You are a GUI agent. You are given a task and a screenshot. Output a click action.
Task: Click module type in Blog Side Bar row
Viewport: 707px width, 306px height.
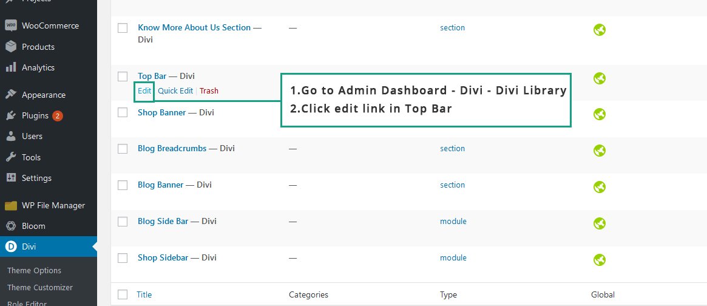point(453,222)
